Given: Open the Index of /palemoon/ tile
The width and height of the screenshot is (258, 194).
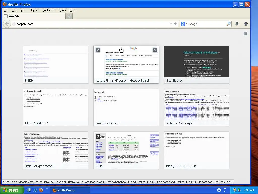Looking at the screenshot, I should tap(56, 150).
